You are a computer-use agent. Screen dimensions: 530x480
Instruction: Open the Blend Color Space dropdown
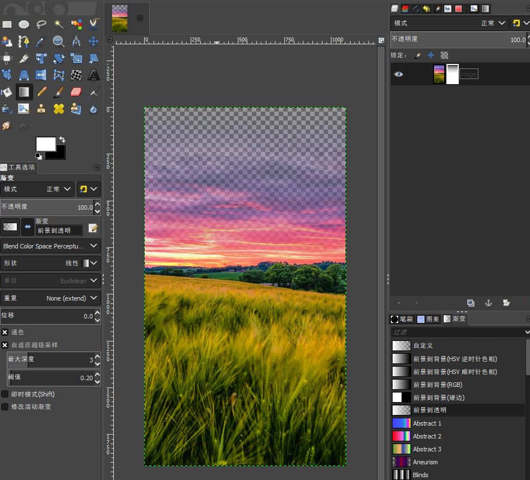[x=50, y=246]
